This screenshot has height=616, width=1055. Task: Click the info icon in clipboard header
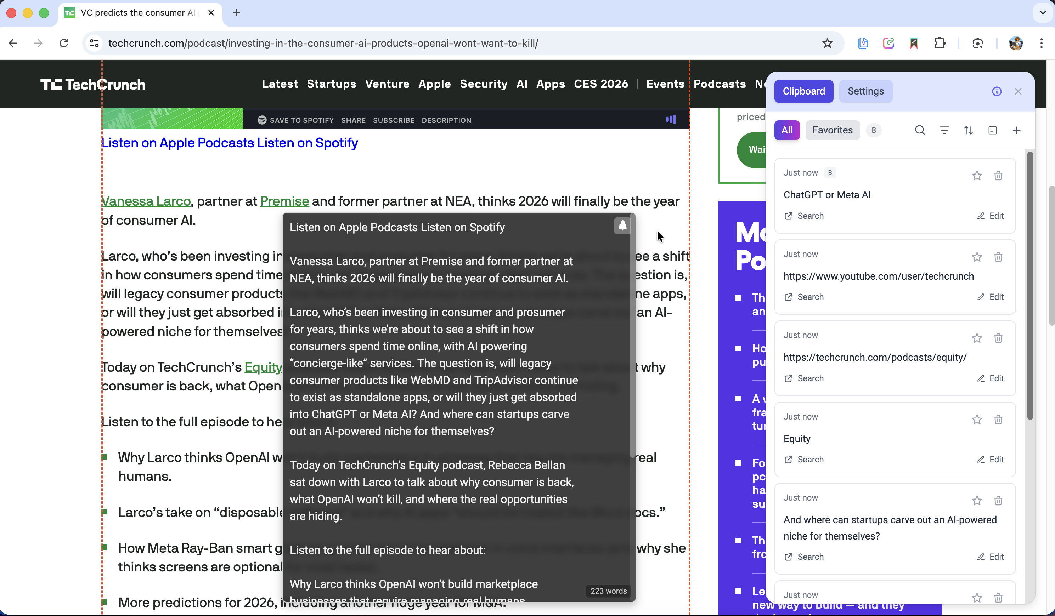tap(997, 91)
